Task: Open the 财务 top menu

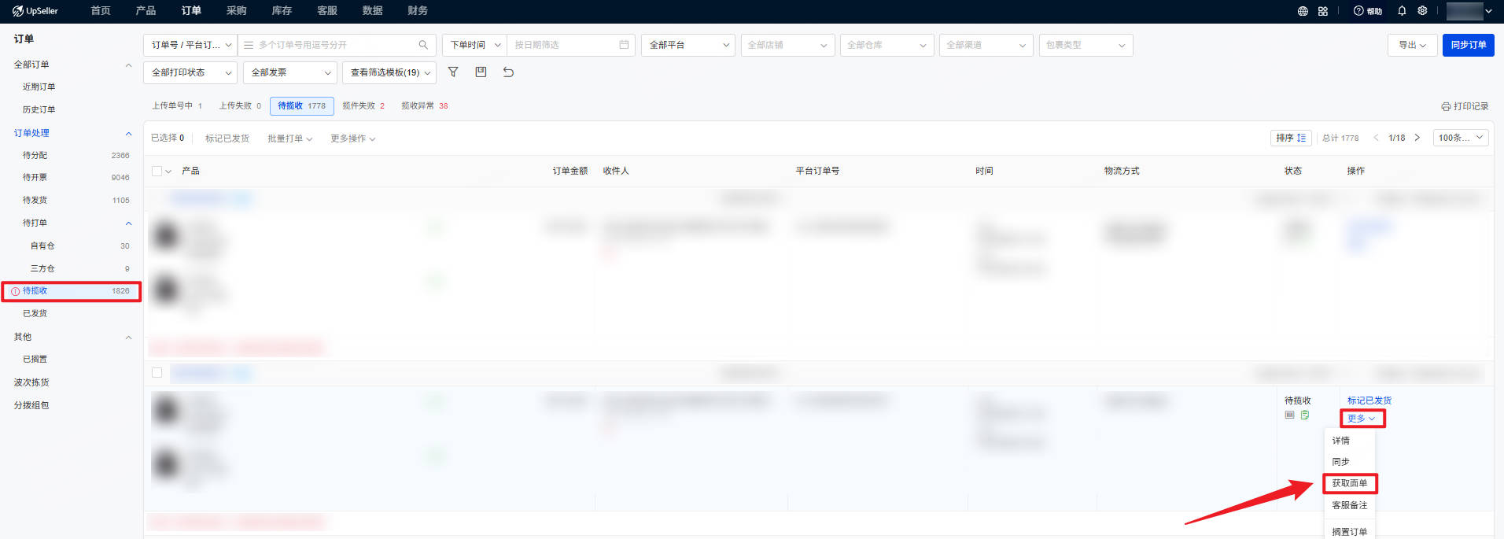Action: (x=418, y=11)
